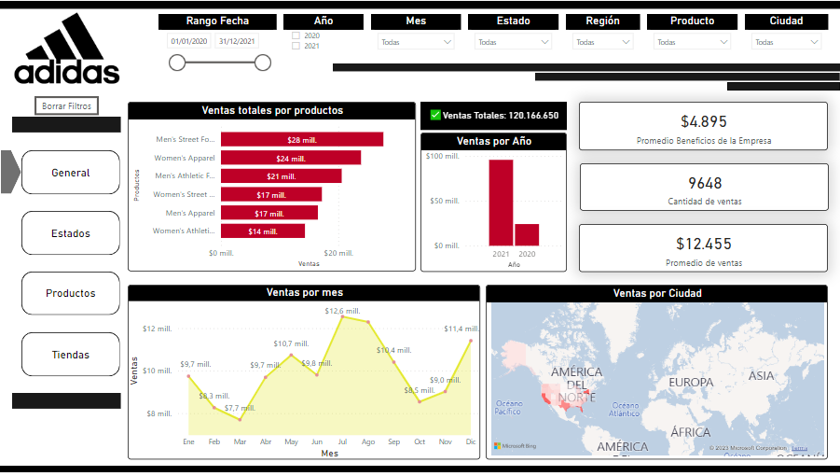Click the gray arrow marker beside General
The image size is (840, 476).
point(9,172)
